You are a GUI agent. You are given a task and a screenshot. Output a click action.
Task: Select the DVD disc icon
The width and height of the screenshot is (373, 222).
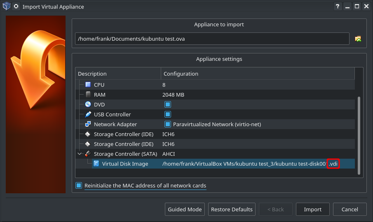point(88,104)
